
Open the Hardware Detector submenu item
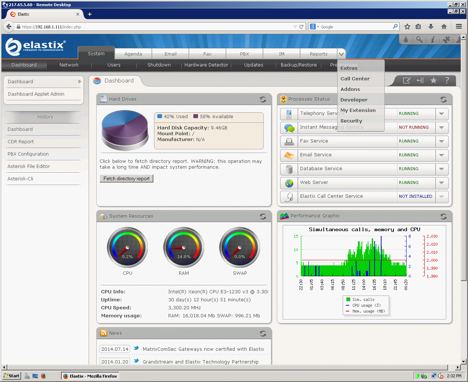click(206, 65)
